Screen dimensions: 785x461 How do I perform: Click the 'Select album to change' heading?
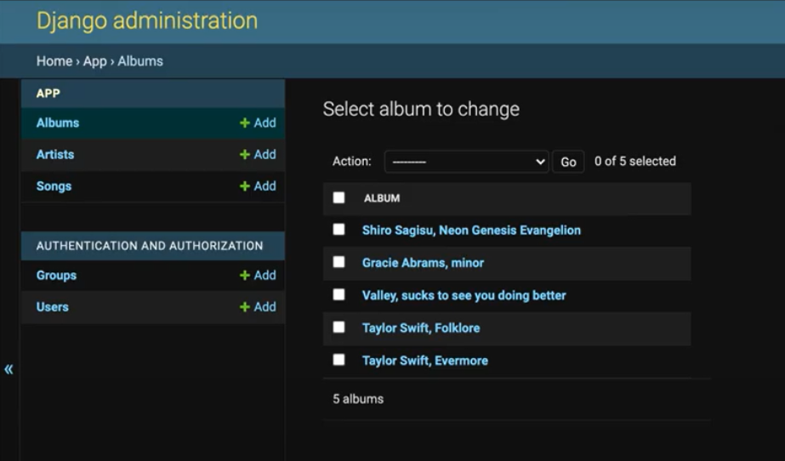421,109
